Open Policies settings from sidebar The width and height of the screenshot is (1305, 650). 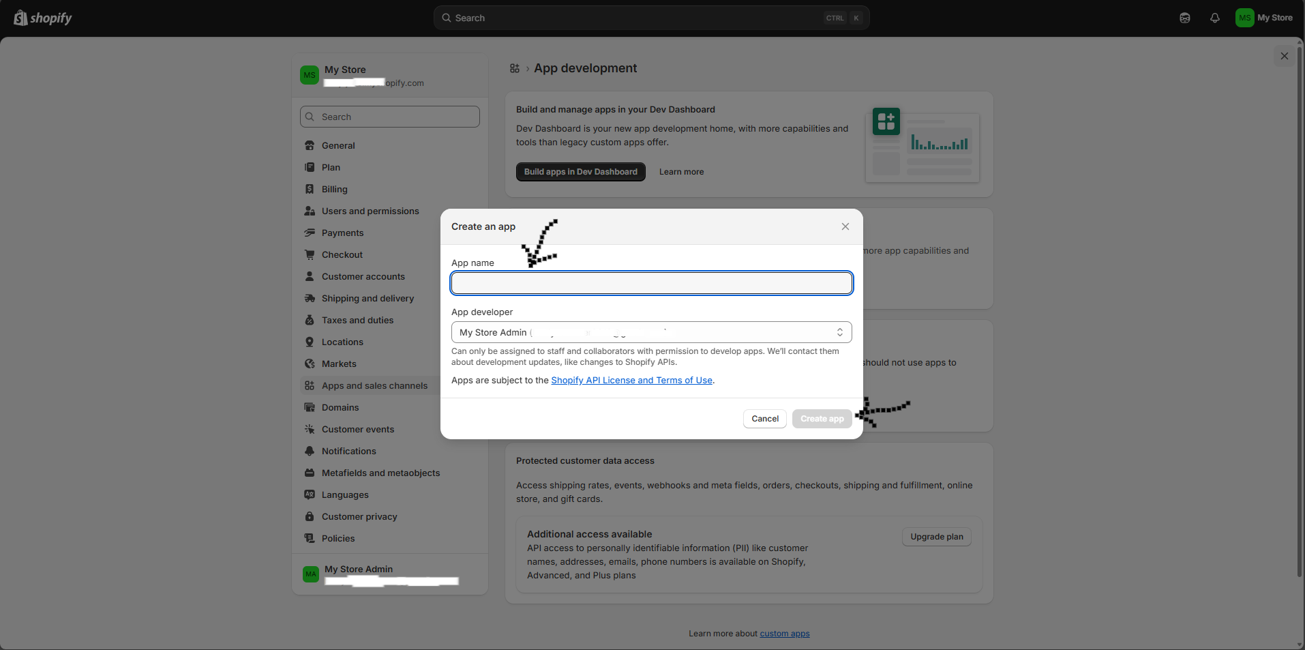(338, 538)
